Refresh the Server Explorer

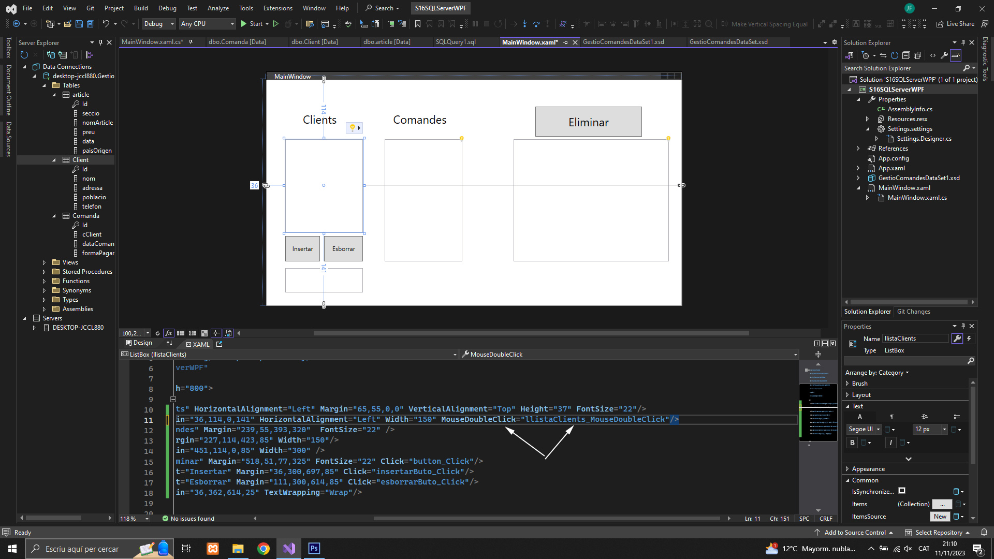point(24,55)
